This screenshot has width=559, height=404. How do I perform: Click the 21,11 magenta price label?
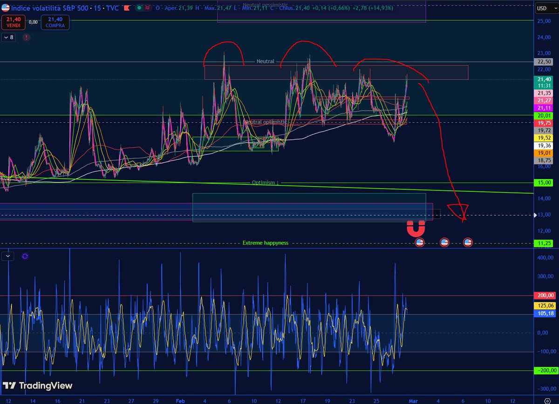coord(544,108)
